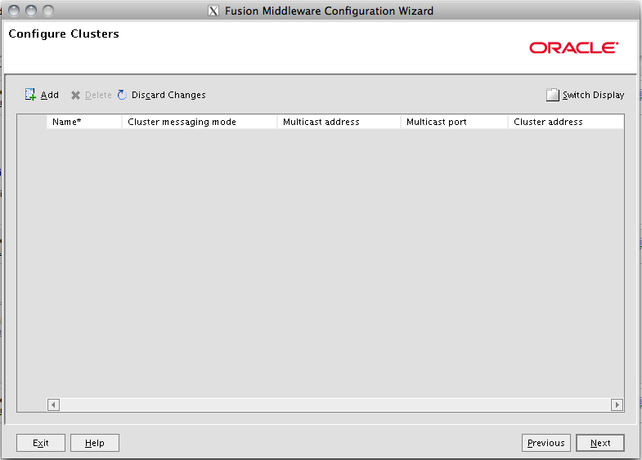Screen dimensions: 642x460
Task: Sort by the Name* column header
Action: click(x=84, y=122)
